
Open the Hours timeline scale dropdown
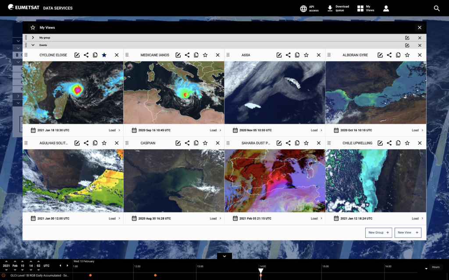click(x=432, y=267)
